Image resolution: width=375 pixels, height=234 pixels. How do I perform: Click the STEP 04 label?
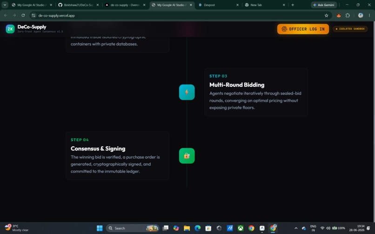pos(80,140)
